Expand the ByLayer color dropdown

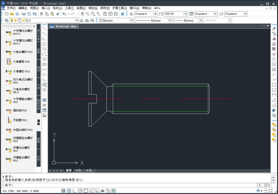[x=131, y=20]
